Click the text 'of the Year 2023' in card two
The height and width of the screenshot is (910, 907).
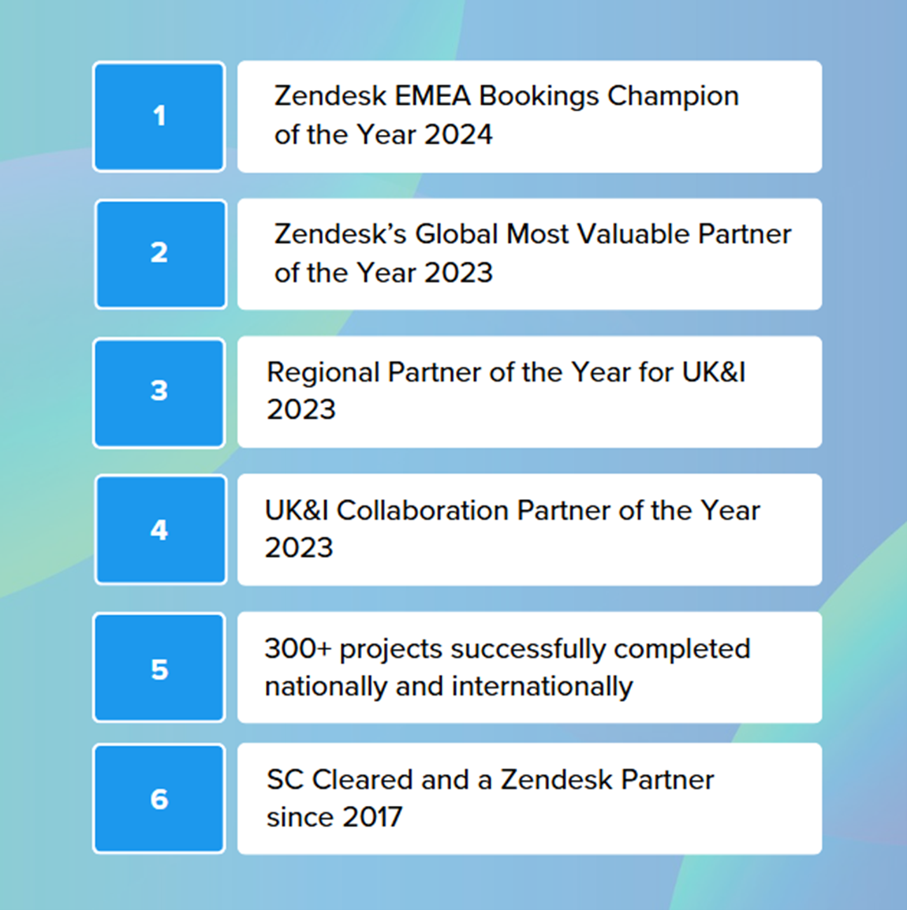(x=383, y=273)
